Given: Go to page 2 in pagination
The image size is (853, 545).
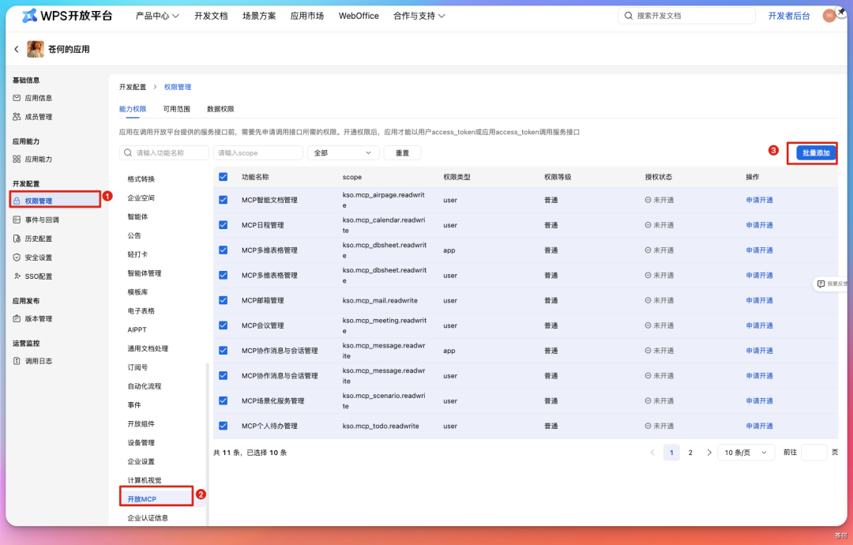Looking at the screenshot, I should point(690,453).
